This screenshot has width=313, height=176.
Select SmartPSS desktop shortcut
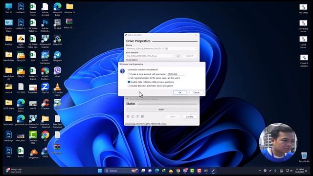[57, 40]
